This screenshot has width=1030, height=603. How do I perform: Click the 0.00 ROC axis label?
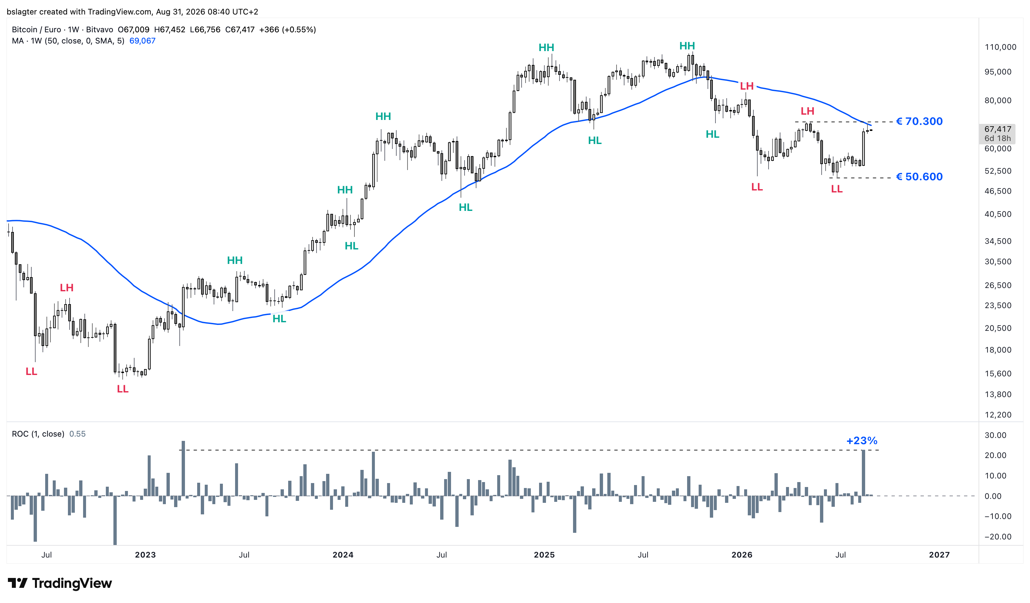point(993,496)
